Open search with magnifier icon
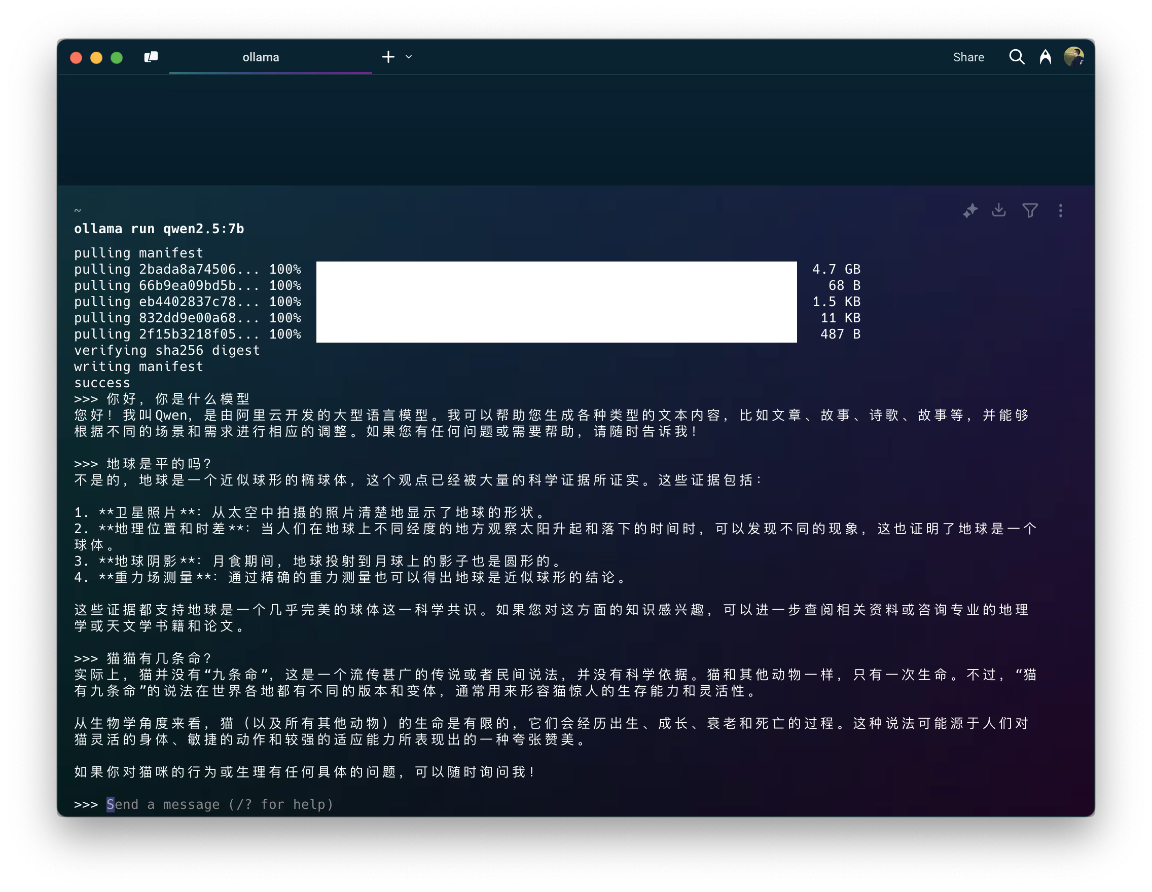Image resolution: width=1152 pixels, height=892 pixels. pos(1017,57)
